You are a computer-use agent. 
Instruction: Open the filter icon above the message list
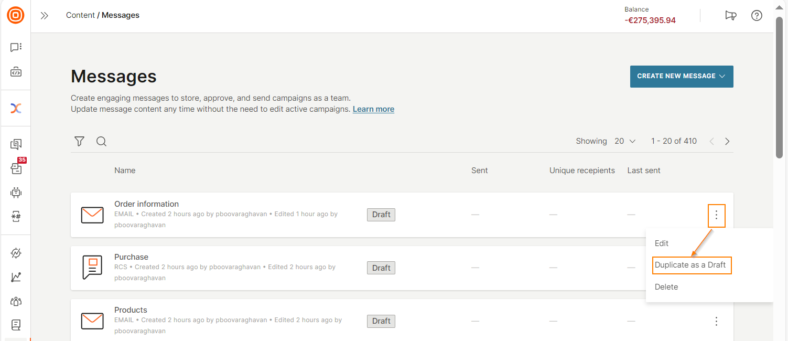coord(79,141)
